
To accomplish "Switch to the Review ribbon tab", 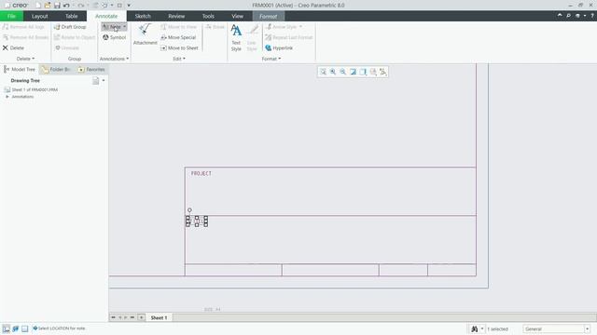I will point(176,16).
